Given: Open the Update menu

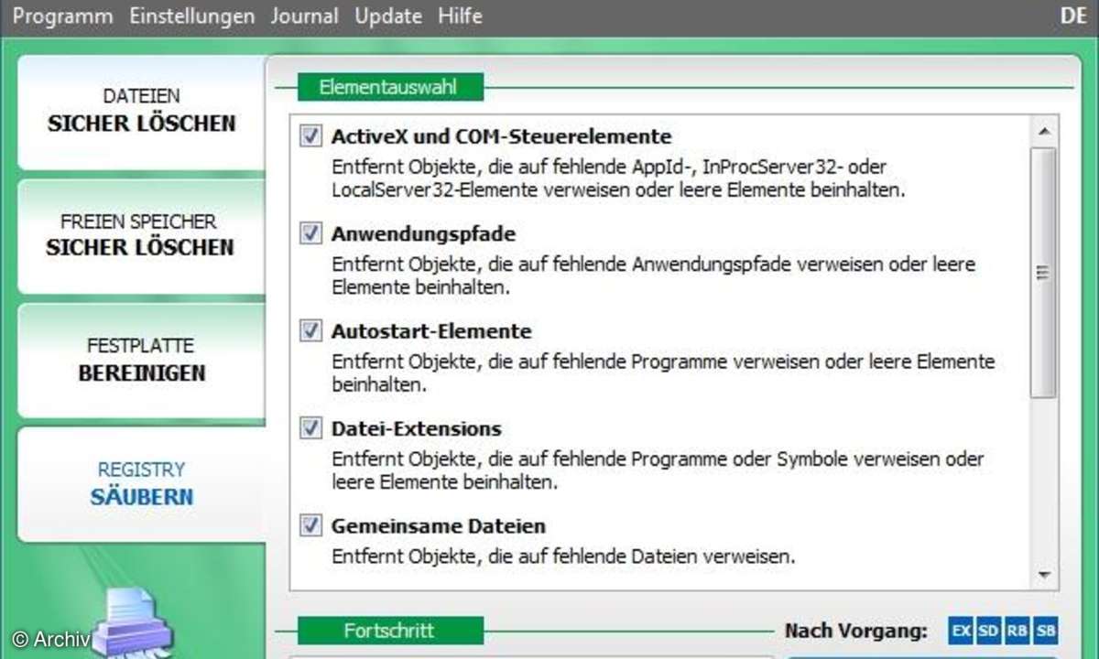Looking at the screenshot, I should tap(388, 16).
